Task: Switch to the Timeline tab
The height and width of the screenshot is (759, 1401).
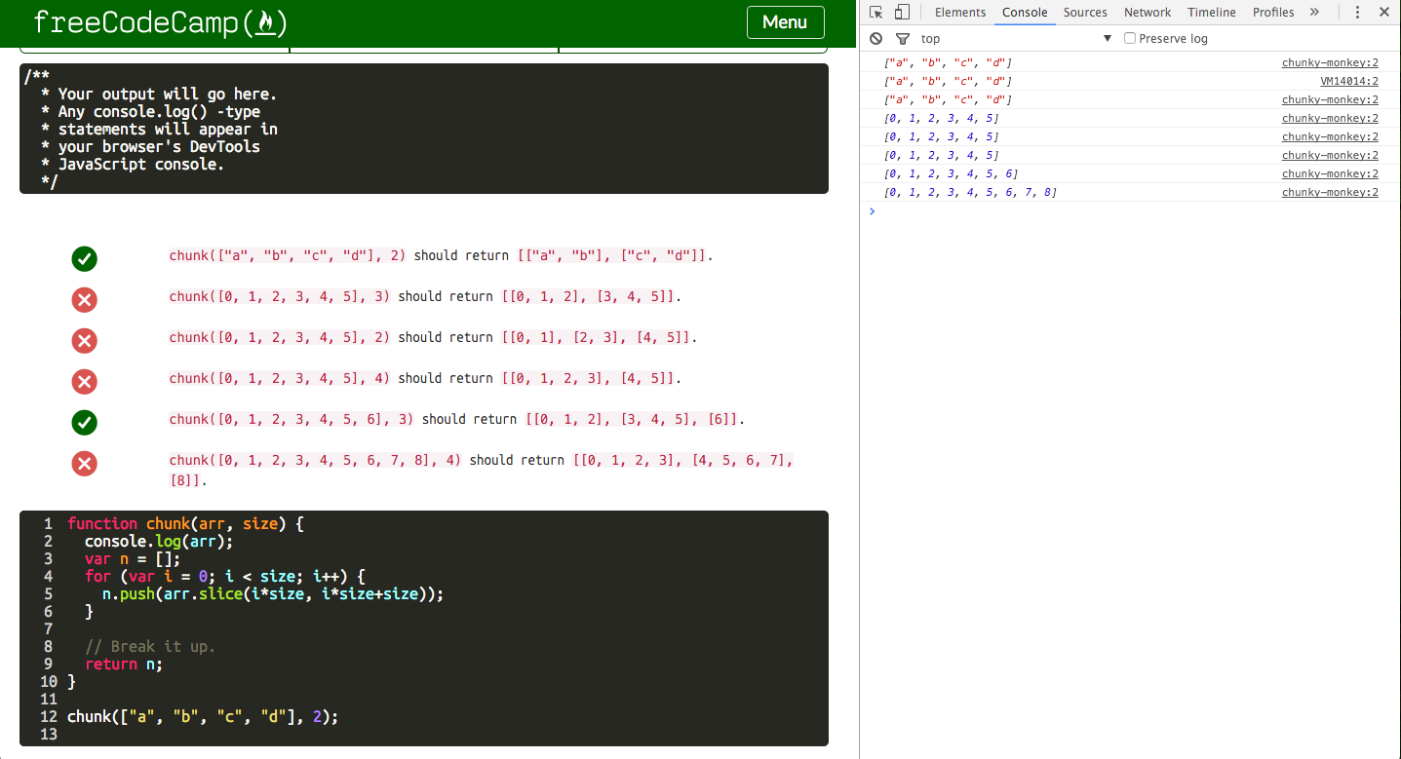Action: tap(1211, 13)
